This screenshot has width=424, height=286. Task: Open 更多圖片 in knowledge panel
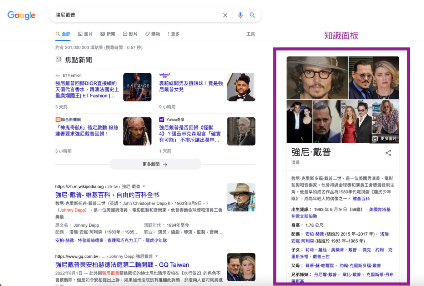385,138
